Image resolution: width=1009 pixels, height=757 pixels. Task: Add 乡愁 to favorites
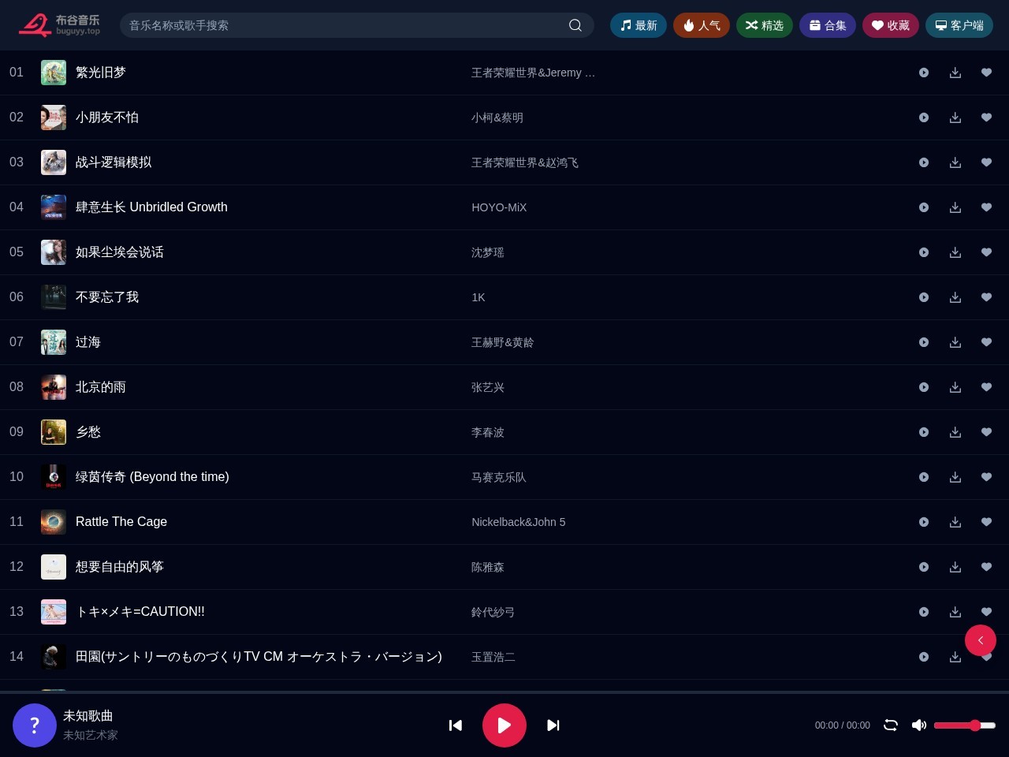pyautogui.click(x=986, y=432)
